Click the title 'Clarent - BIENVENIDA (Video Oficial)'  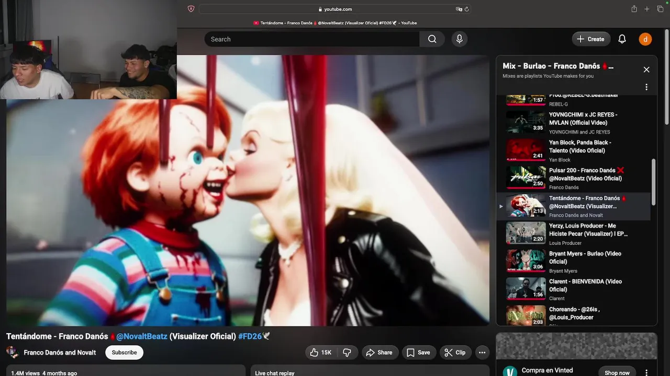click(585, 285)
